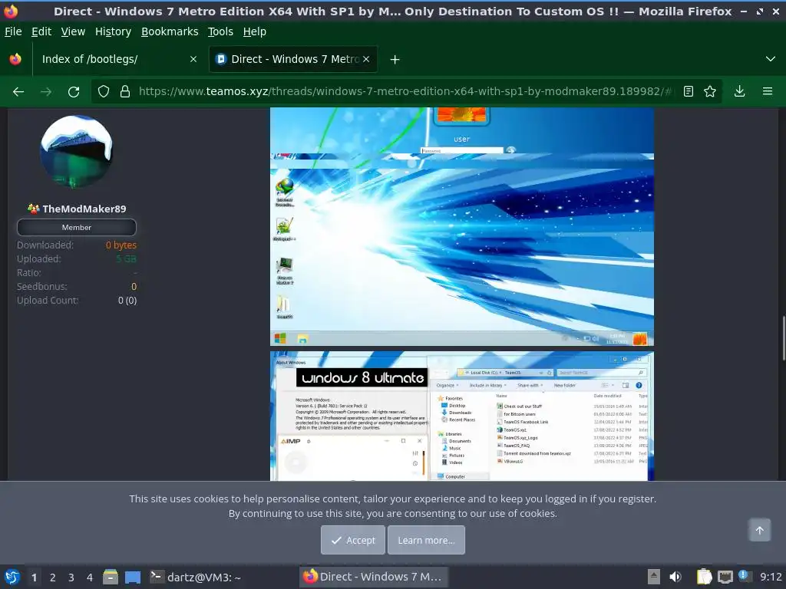Open the login screen screenshot image
The image size is (786, 589).
click(x=461, y=132)
